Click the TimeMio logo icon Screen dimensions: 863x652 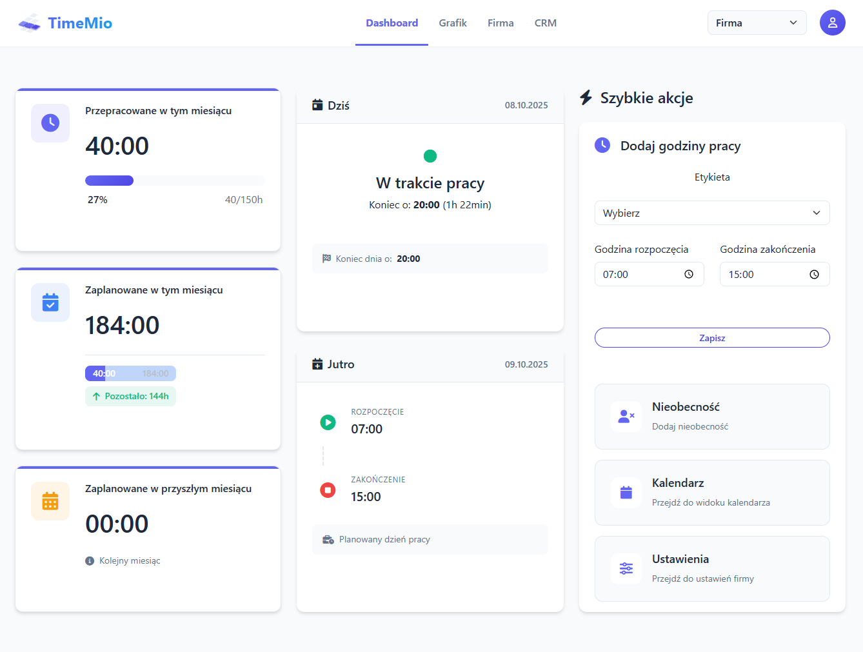point(30,24)
